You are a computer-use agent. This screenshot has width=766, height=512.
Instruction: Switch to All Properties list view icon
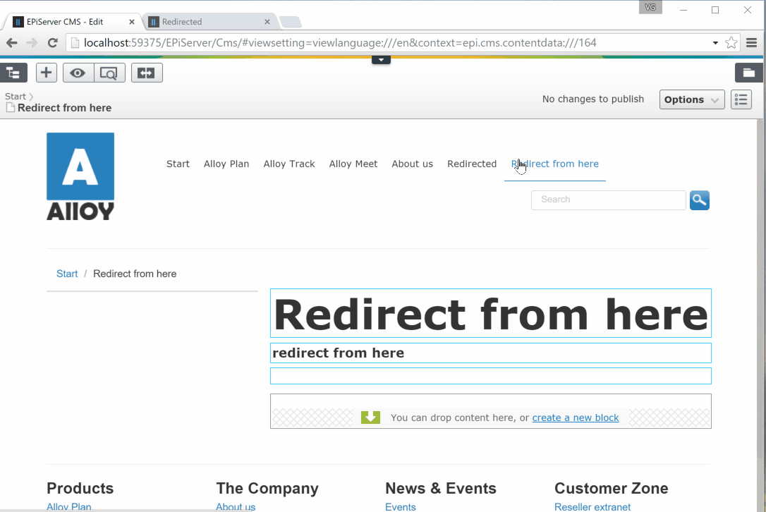(x=741, y=99)
